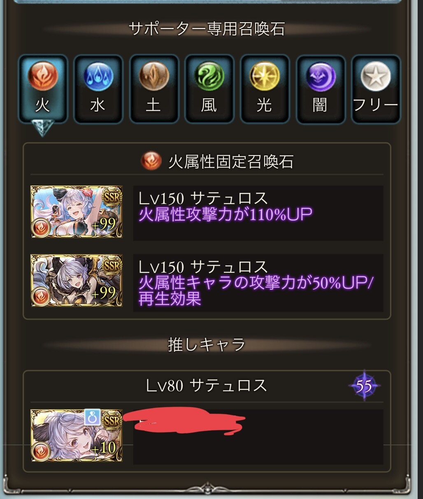
Task: Tap the blue ring icon on character portrait
Action: coord(93,418)
